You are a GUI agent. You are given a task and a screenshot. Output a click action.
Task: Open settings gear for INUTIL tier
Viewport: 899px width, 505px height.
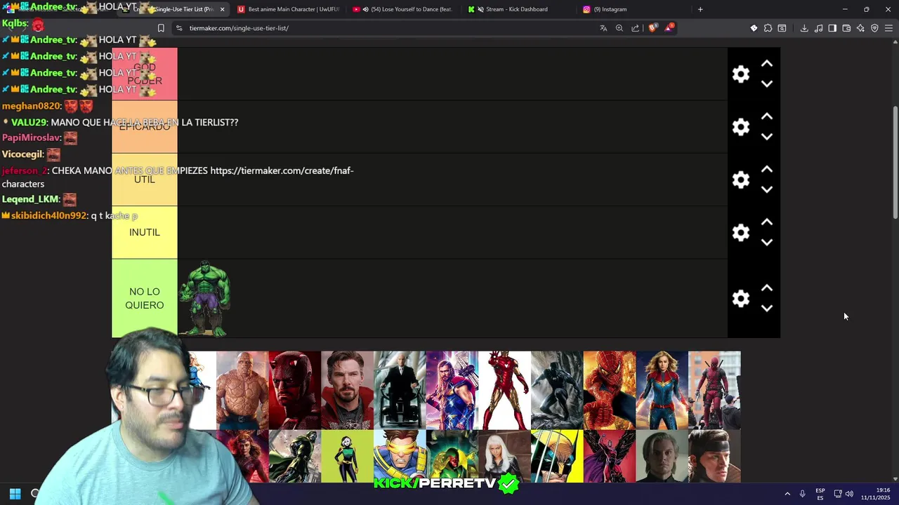(741, 232)
